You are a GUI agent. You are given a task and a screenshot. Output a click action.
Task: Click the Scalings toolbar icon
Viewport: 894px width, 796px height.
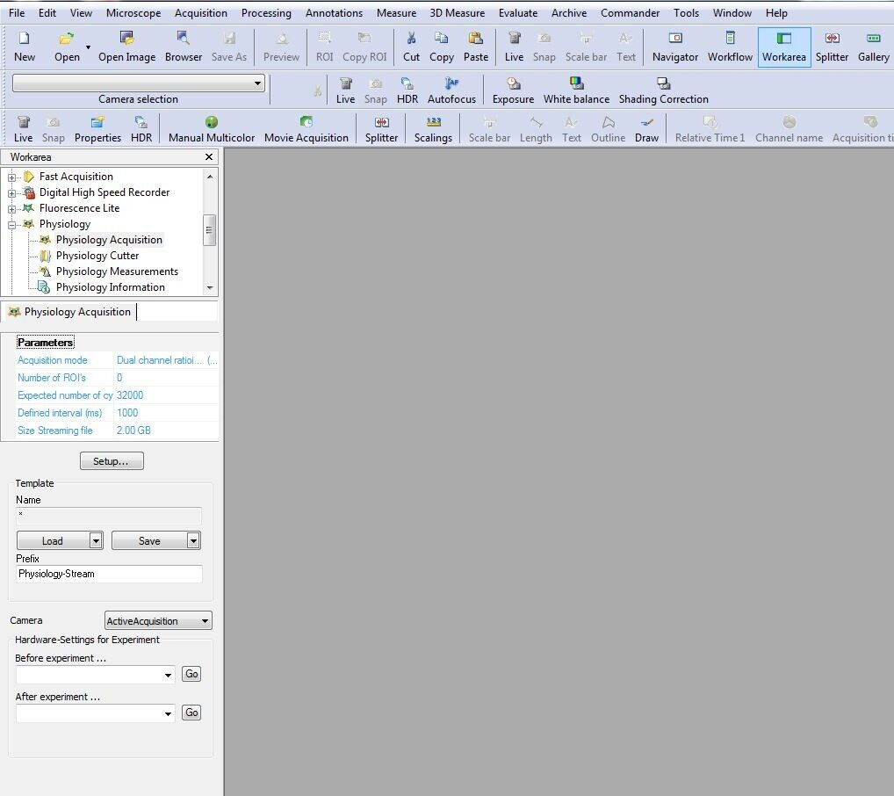(433, 128)
